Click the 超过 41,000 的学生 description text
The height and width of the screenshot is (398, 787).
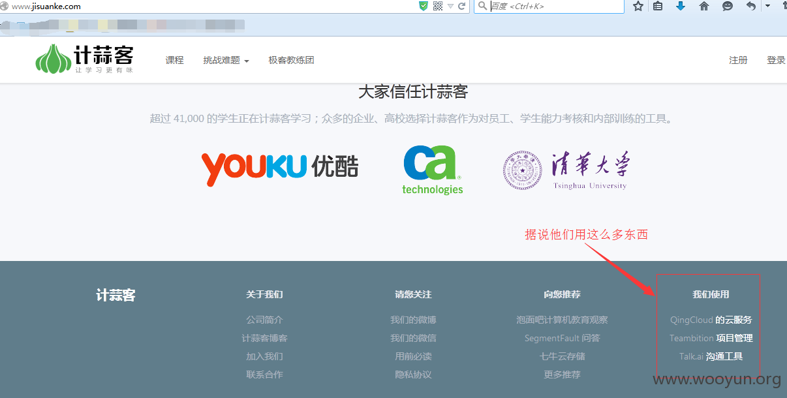coord(411,119)
